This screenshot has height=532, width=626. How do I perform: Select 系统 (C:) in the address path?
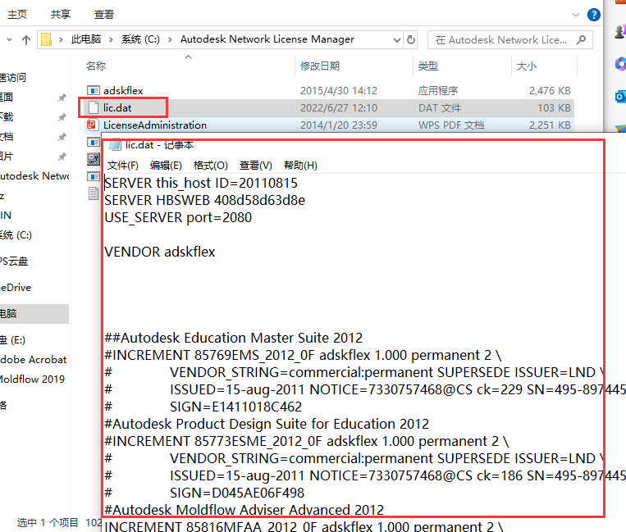(x=140, y=39)
